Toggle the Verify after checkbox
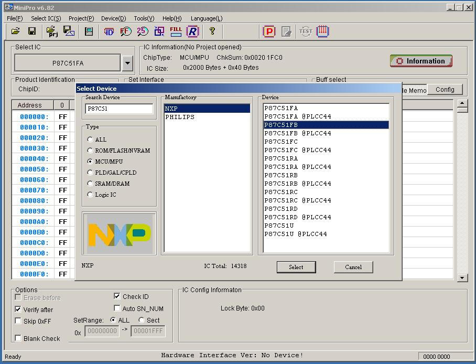The width and height of the screenshot is (476, 364). (18, 309)
